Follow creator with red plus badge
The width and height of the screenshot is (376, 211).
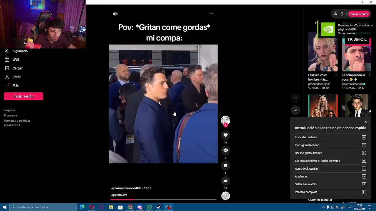coord(226,125)
